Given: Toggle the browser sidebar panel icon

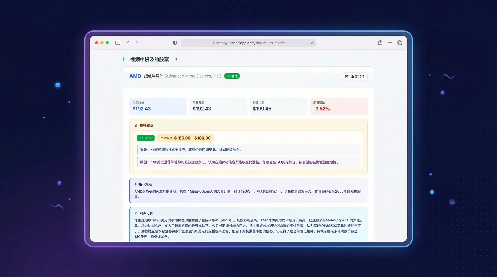Looking at the screenshot, I should pos(118,43).
